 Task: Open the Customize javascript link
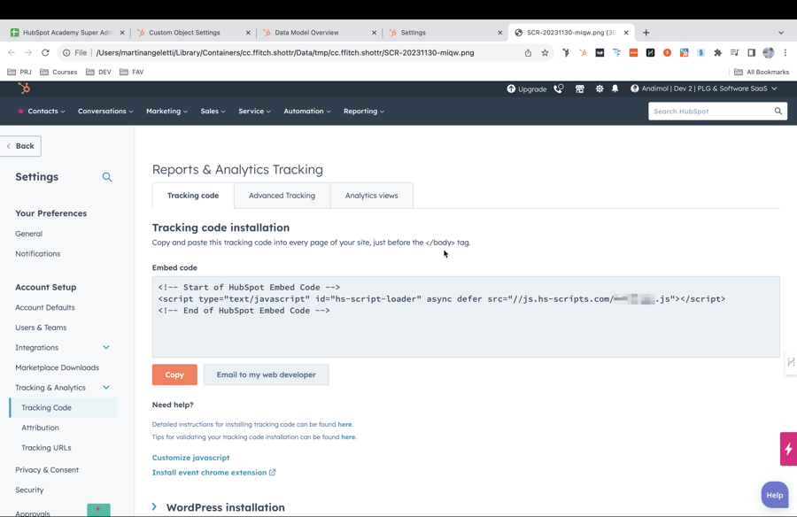coord(190,458)
